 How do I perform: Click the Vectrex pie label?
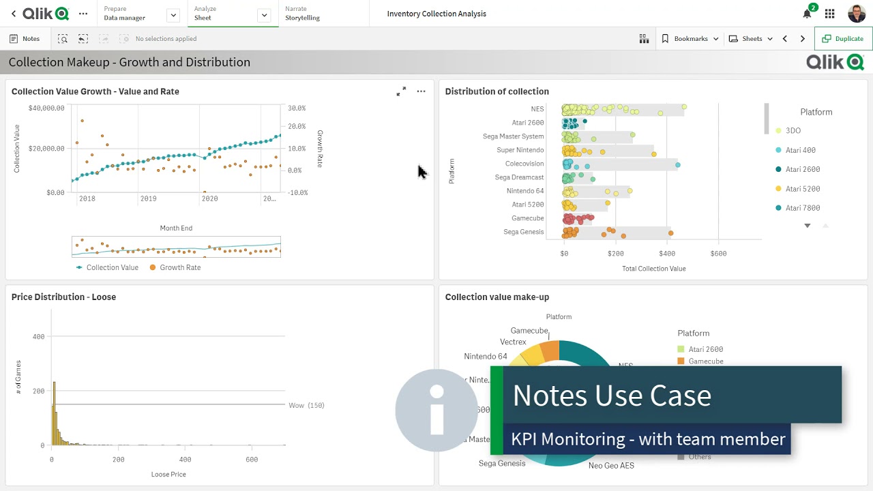pos(513,342)
